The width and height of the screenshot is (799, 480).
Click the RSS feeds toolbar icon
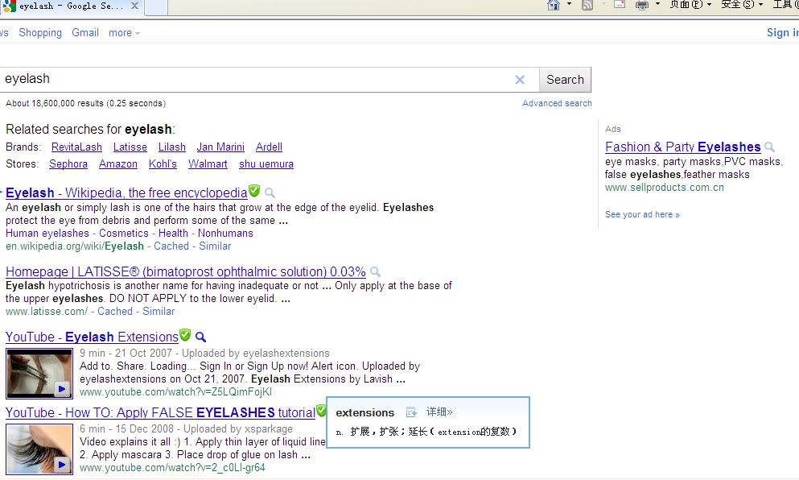(587, 5)
